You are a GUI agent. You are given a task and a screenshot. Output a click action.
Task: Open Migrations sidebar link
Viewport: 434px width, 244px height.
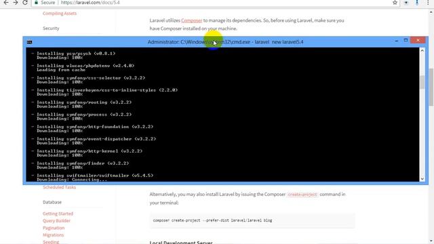[x=53, y=235]
